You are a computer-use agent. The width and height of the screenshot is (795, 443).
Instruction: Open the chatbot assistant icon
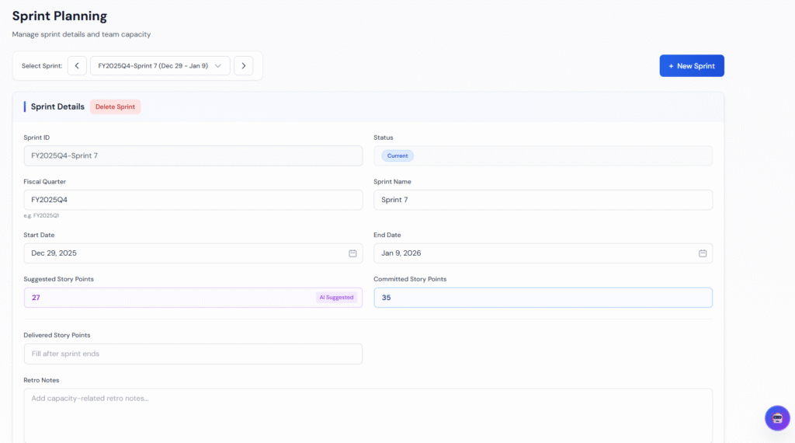pyautogui.click(x=777, y=418)
